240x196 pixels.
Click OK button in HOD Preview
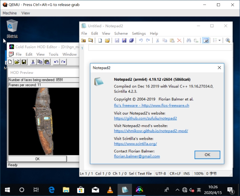point(37,159)
